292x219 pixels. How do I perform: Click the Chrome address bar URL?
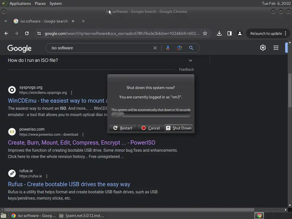(x=122, y=34)
